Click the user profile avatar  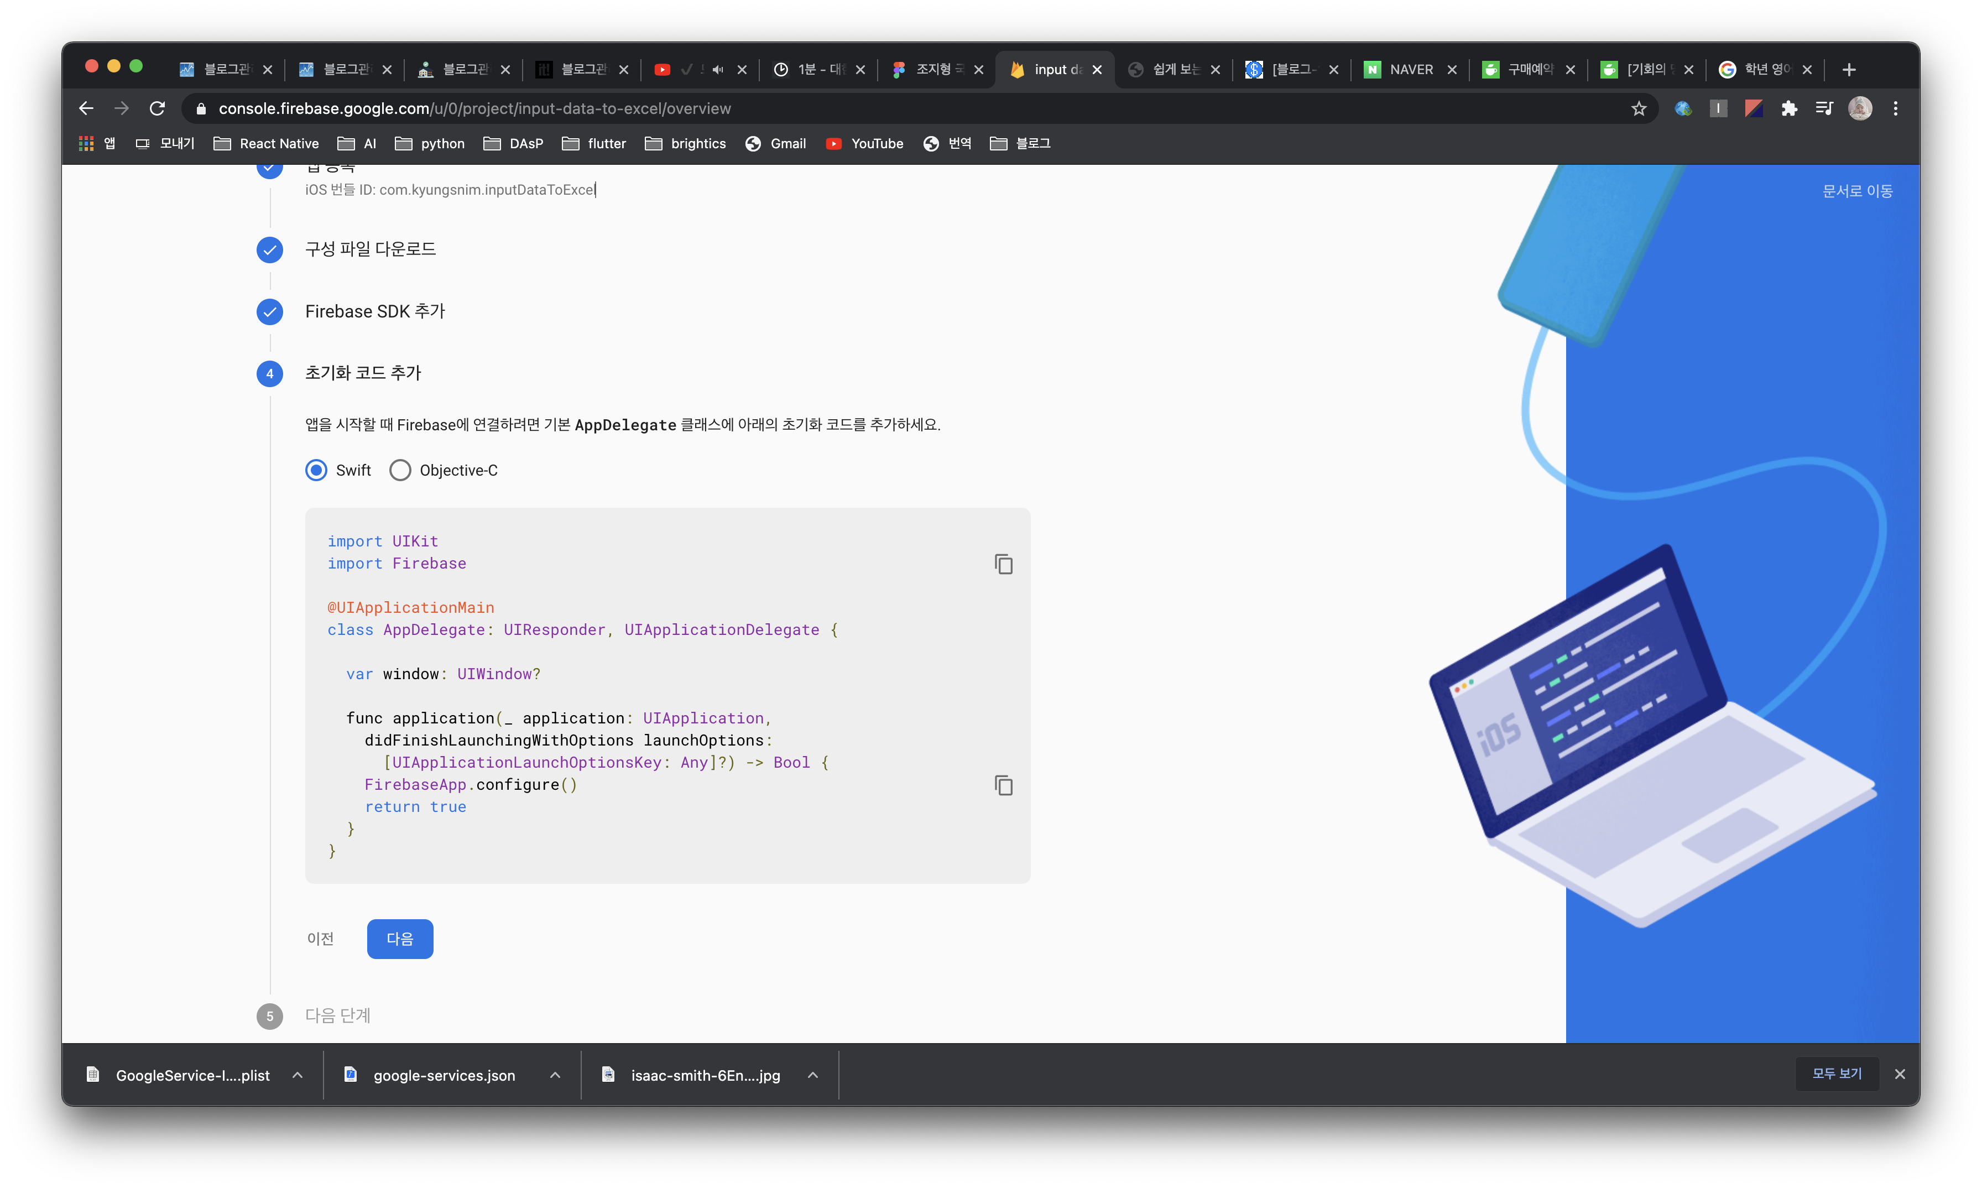pos(1860,109)
